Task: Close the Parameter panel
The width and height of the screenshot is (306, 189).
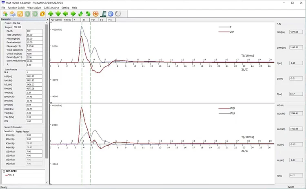Action: click(47, 19)
